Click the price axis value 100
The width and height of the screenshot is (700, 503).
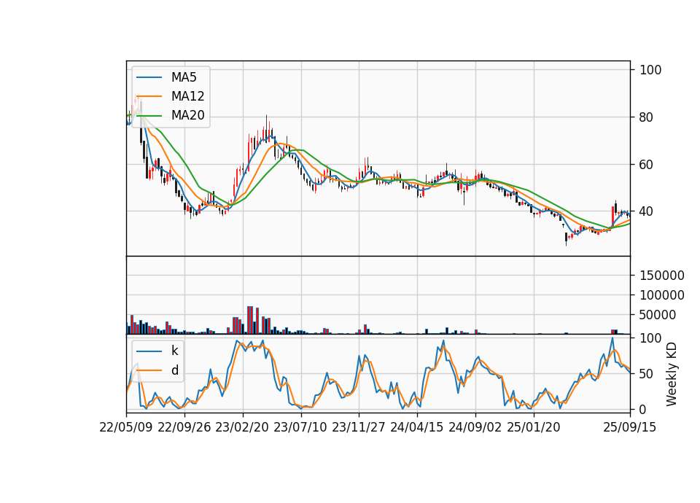650,70
